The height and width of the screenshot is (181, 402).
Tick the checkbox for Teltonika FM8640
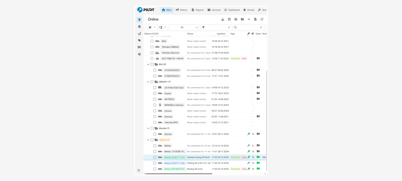point(152,47)
